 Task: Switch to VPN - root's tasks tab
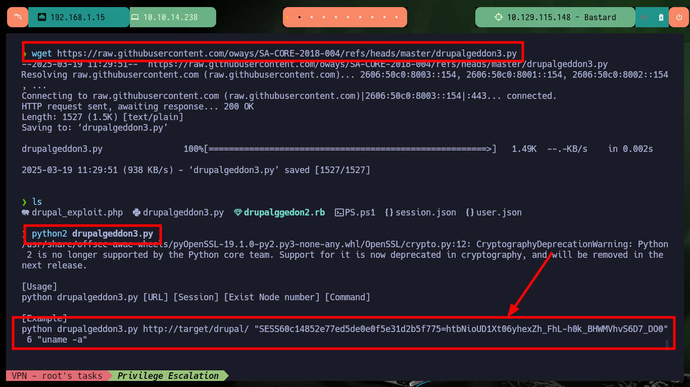(x=57, y=375)
